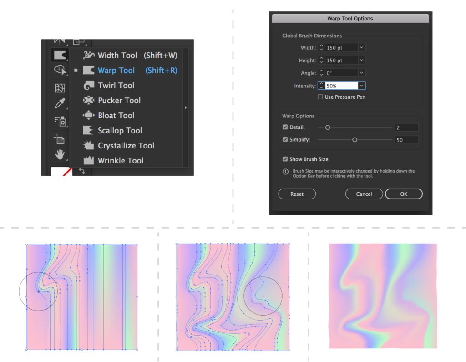Select the Artboard tool icon
The image size is (466, 362).
click(59, 138)
